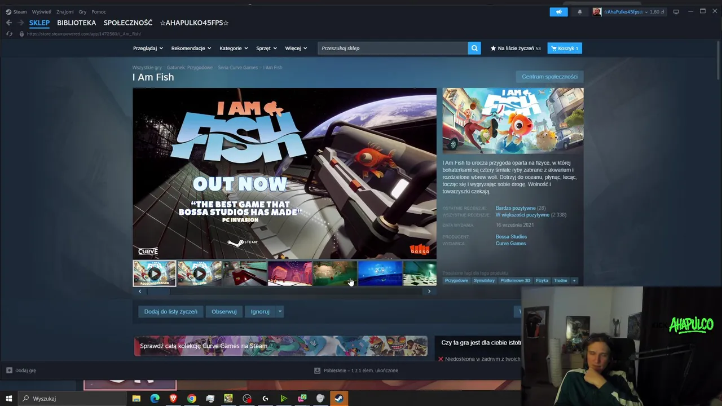The image size is (722, 406).
Task: Open the Pomoc menu
Action: pos(99,12)
